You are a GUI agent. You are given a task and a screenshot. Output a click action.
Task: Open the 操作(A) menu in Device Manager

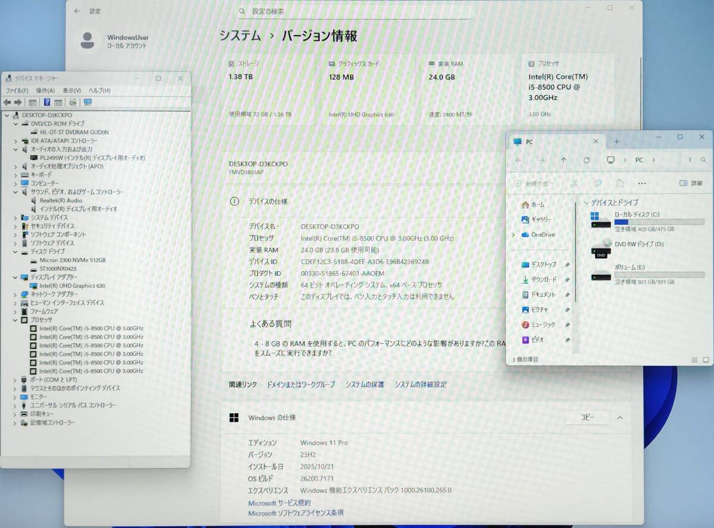[x=45, y=90]
